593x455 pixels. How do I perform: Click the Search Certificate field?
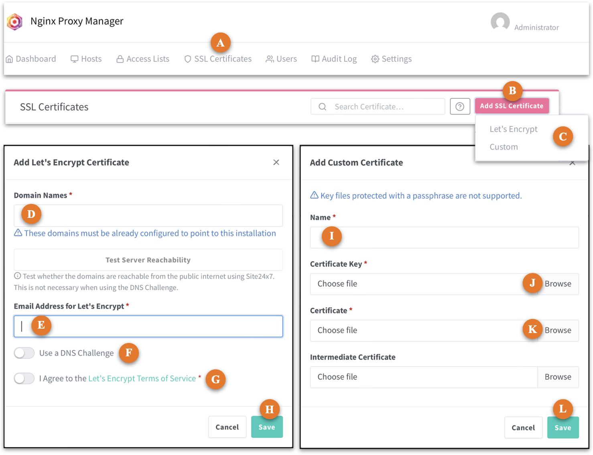[x=378, y=107]
